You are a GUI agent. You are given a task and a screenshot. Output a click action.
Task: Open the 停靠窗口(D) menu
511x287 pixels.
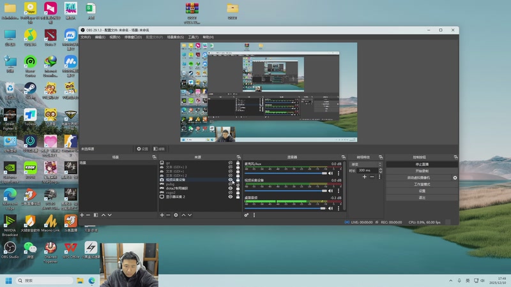point(133,37)
